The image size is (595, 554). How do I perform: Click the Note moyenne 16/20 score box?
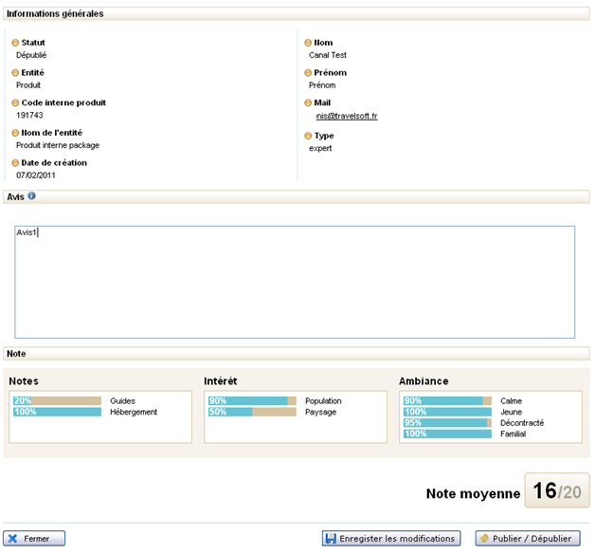tap(557, 490)
